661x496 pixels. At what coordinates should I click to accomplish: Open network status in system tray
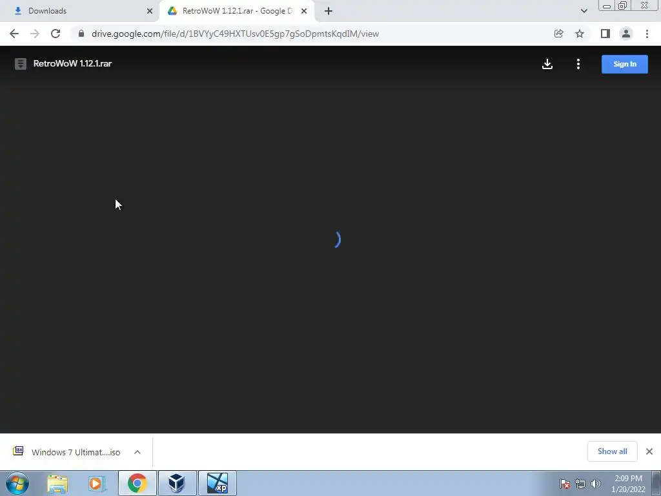pyautogui.click(x=580, y=484)
